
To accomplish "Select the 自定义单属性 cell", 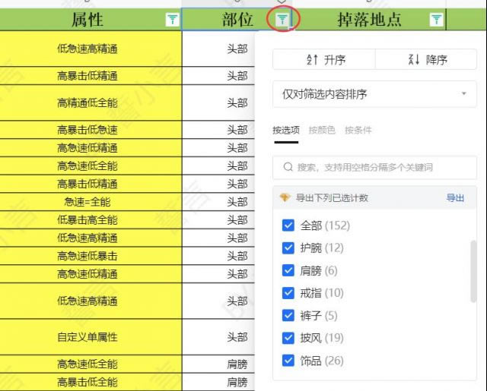I will coord(88,337).
